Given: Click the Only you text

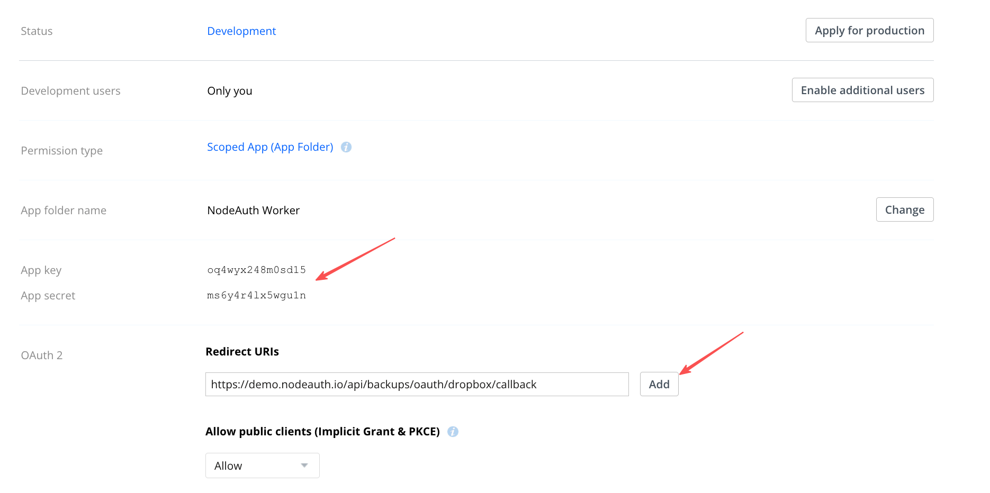Looking at the screenshot, I should (230, 91).
